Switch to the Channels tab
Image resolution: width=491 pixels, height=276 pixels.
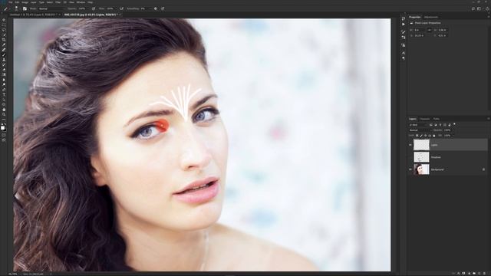tap(424, 119)
